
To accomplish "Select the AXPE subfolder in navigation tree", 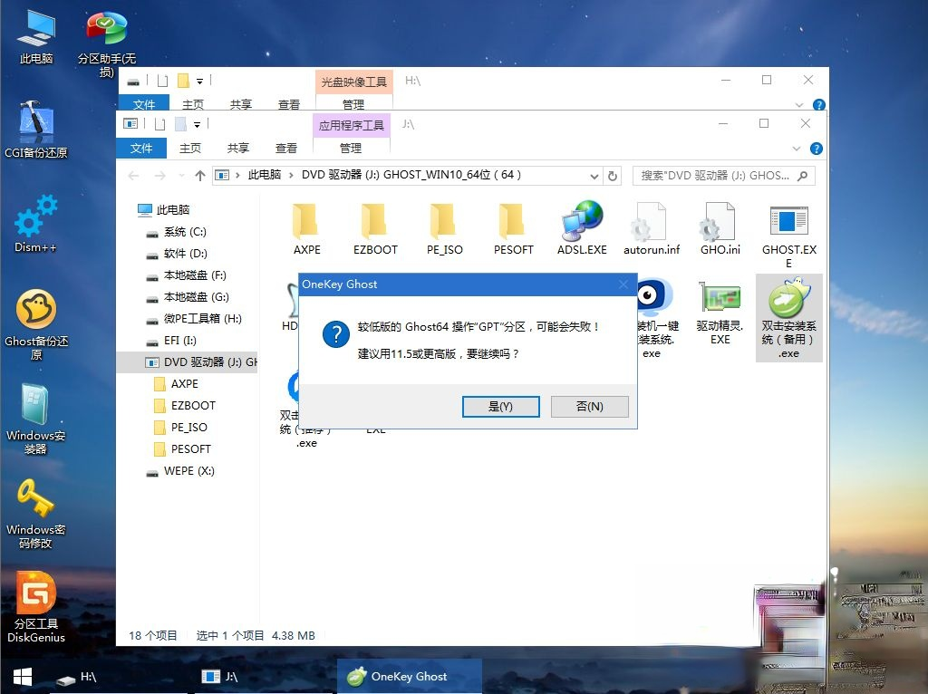I will [184, 384].
